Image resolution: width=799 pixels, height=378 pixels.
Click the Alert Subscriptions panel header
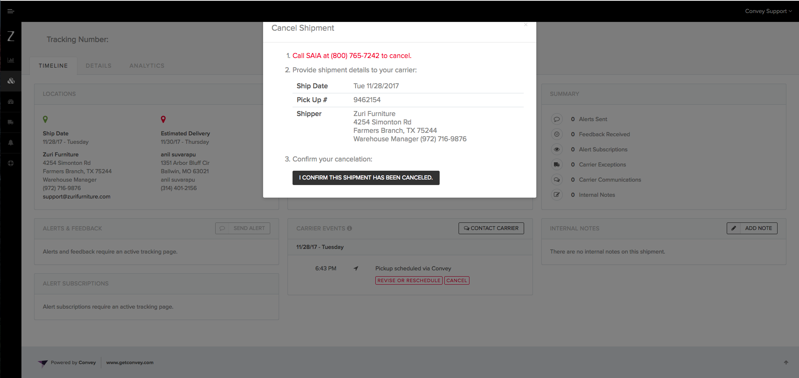tap(156, 284)
